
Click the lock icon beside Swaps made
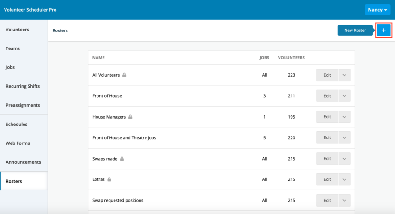point(122,159)
